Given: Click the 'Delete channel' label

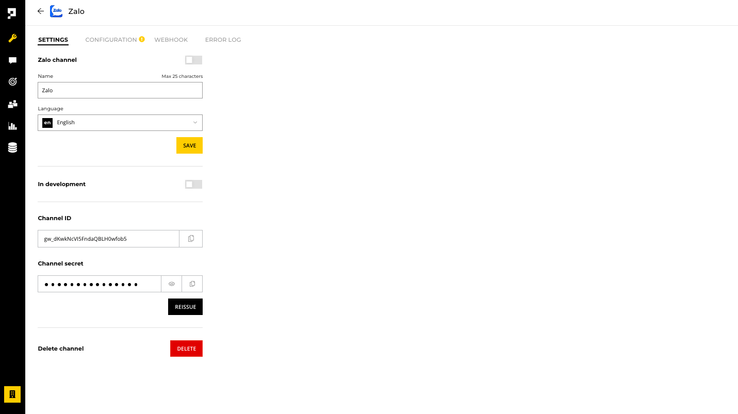Looking at the screenshot, I should [61, 349].
